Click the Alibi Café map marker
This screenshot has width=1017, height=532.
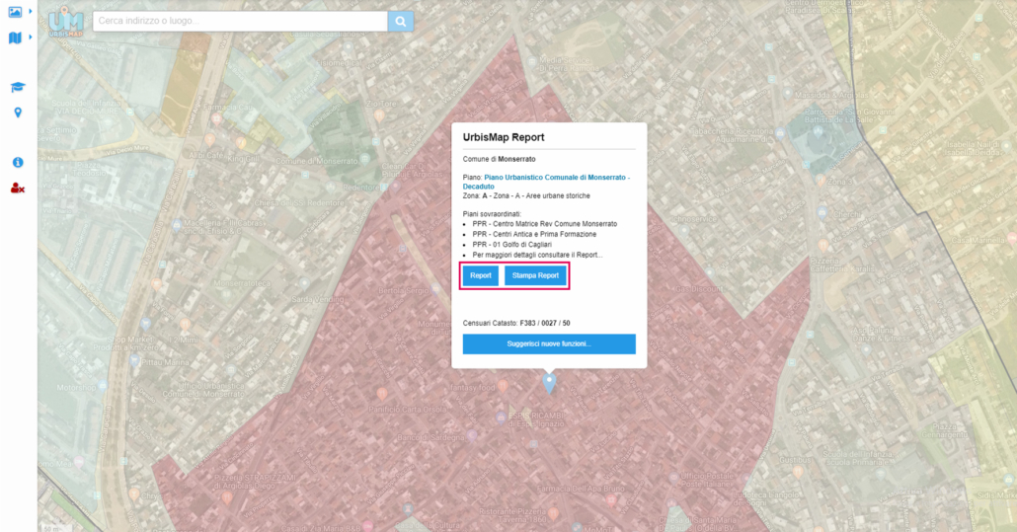[209, 139]
